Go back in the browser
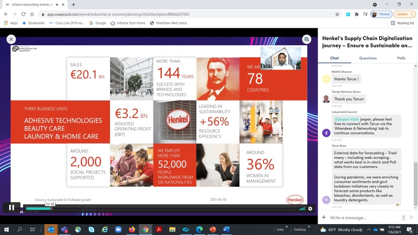 click(x=6, y=14)
